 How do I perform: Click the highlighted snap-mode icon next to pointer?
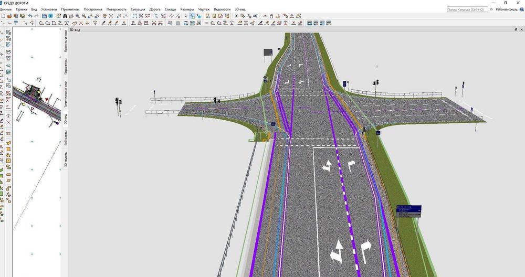(192, 16)
